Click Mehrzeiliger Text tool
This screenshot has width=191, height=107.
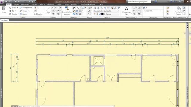coord(127,11)
